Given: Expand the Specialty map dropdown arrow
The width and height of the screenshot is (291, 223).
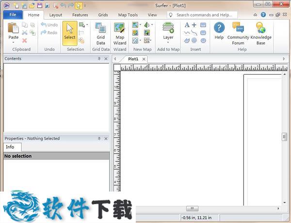Looking at the screenshot, I should pyautogui.click(x=151, y=40).
